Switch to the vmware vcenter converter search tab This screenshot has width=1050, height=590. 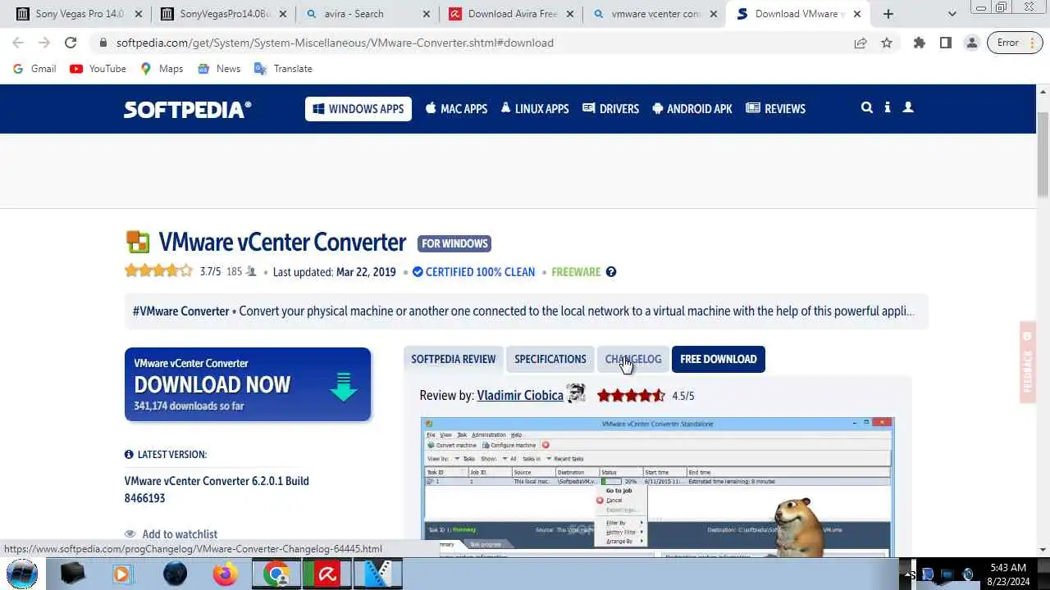pos(655,14)
